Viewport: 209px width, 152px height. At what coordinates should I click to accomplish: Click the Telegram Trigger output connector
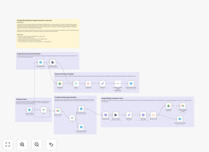[x=33, y=110]
